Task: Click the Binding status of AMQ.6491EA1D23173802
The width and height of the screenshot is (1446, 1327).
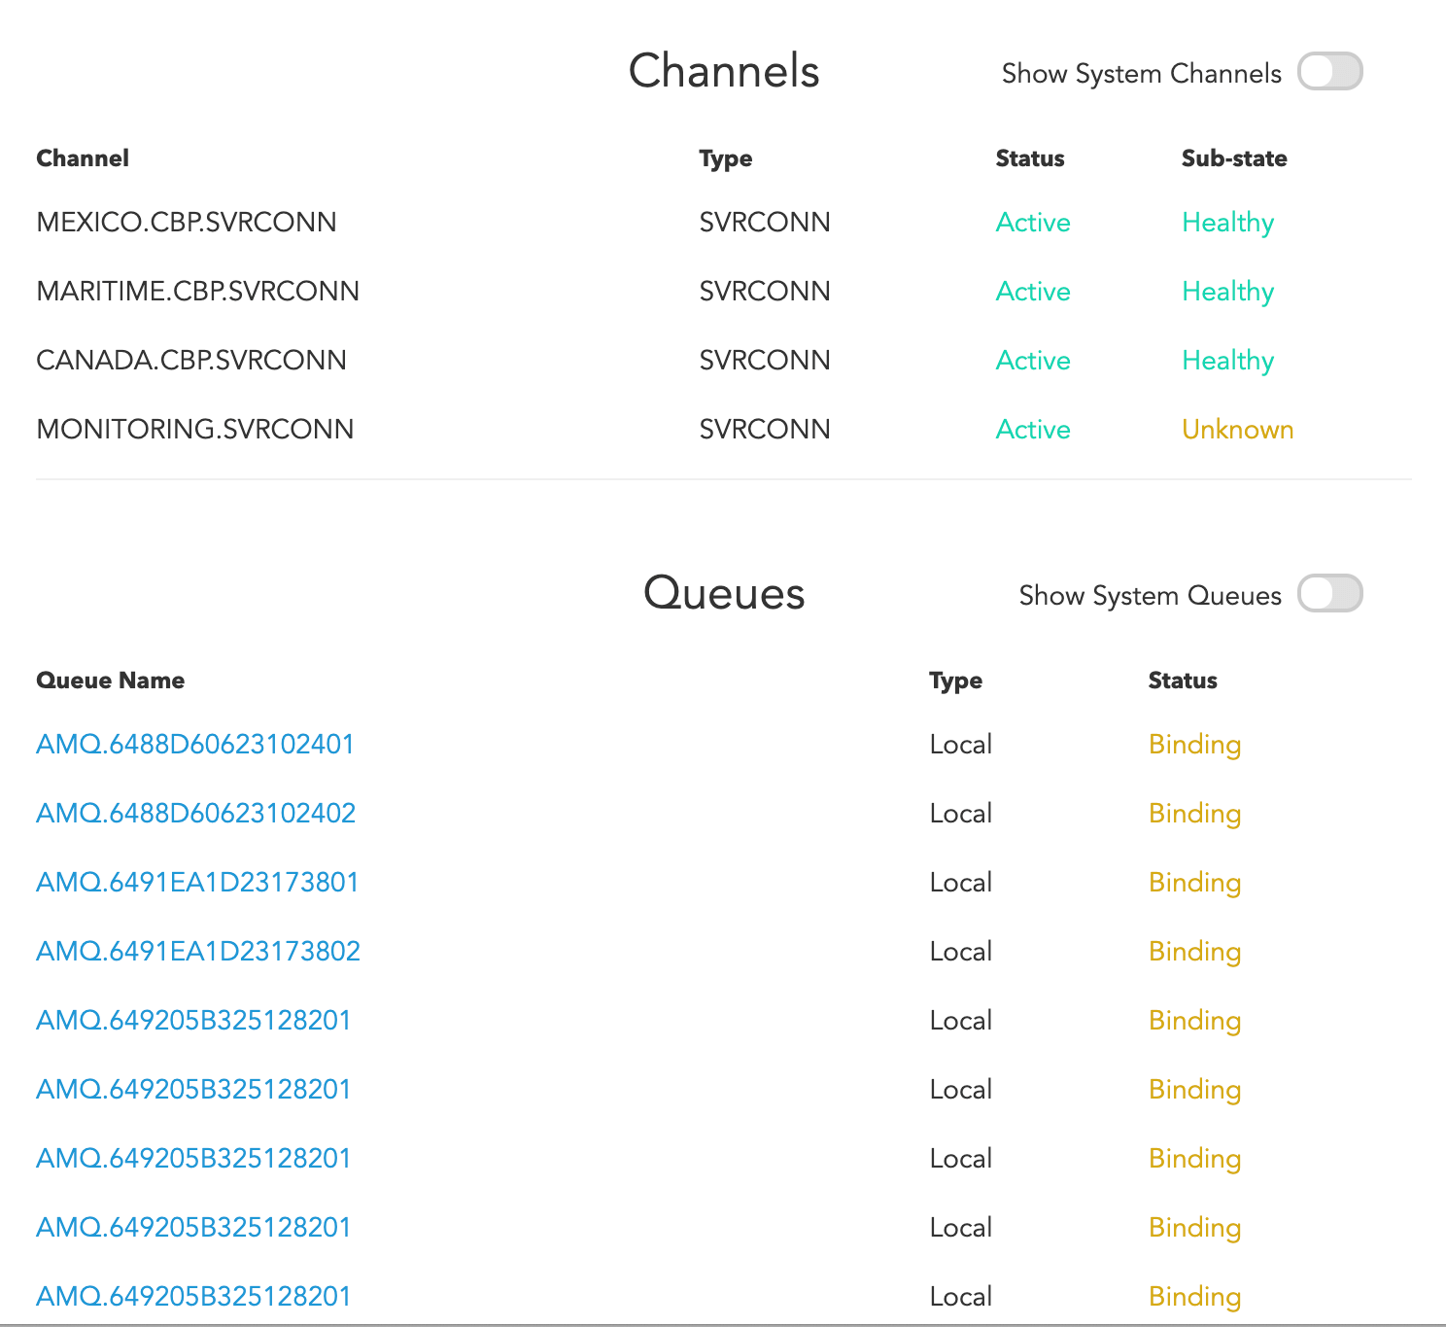Action: (1194, 953)
